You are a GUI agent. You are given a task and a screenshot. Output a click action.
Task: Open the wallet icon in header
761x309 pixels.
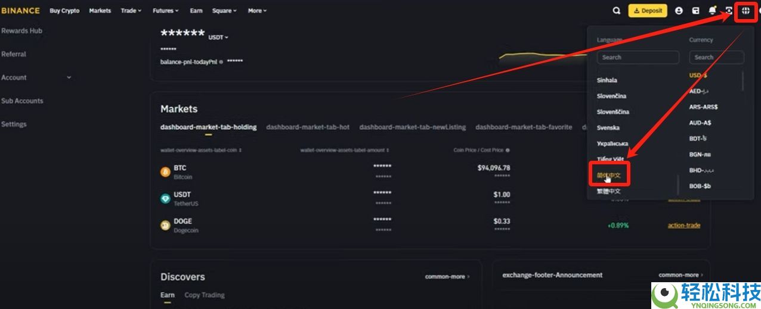[x=695, y=11]
